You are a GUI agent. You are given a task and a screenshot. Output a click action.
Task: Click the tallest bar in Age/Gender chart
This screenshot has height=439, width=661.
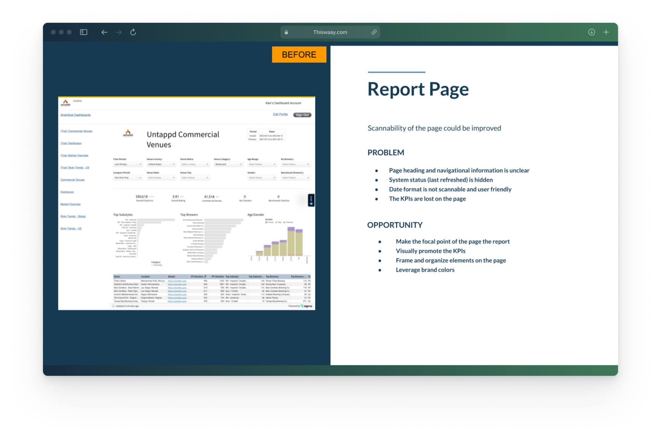click(x=291, y=242)
